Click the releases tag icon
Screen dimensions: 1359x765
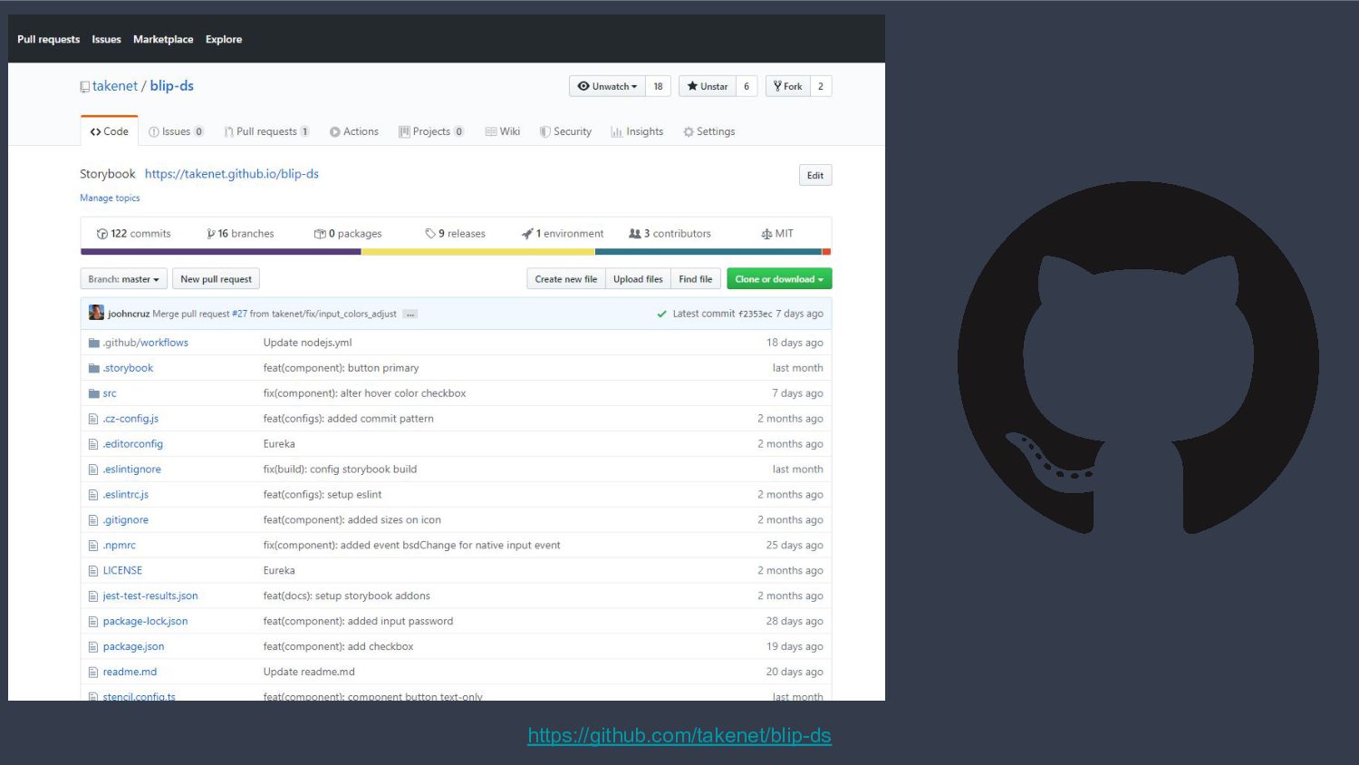(x=430, y=234)
